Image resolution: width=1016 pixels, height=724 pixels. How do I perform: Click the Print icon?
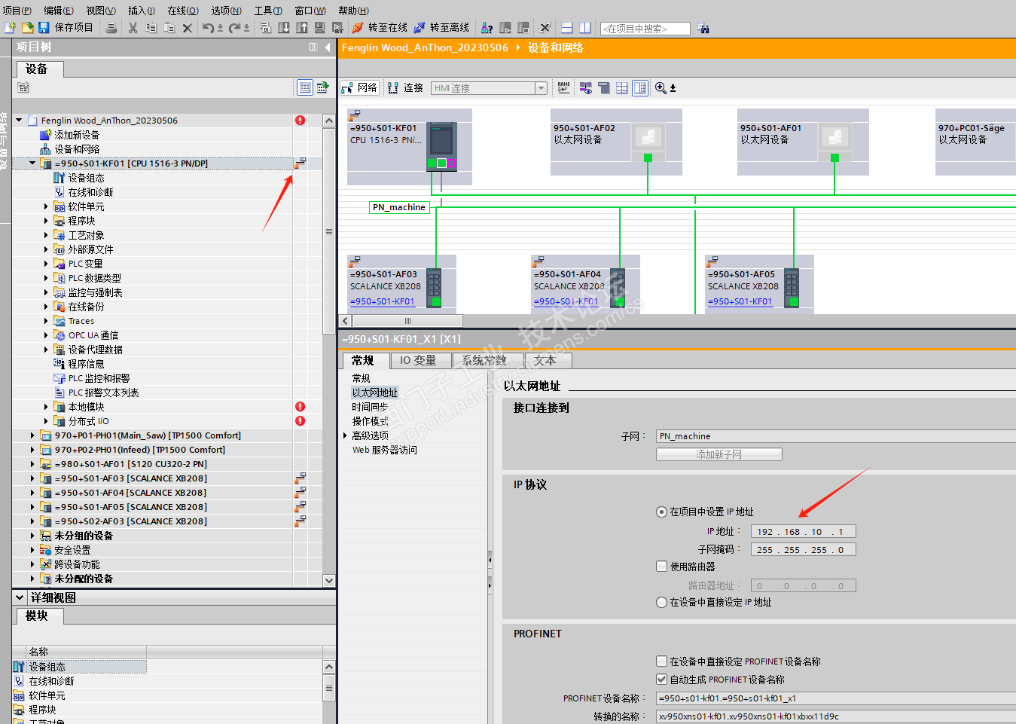111,28
